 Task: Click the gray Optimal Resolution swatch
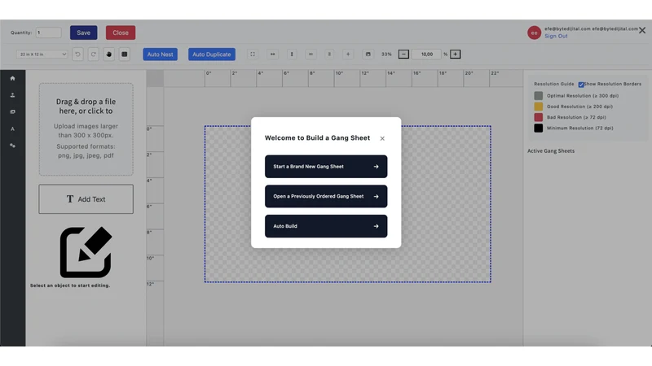pyautogui.click(x=539, y=96)
